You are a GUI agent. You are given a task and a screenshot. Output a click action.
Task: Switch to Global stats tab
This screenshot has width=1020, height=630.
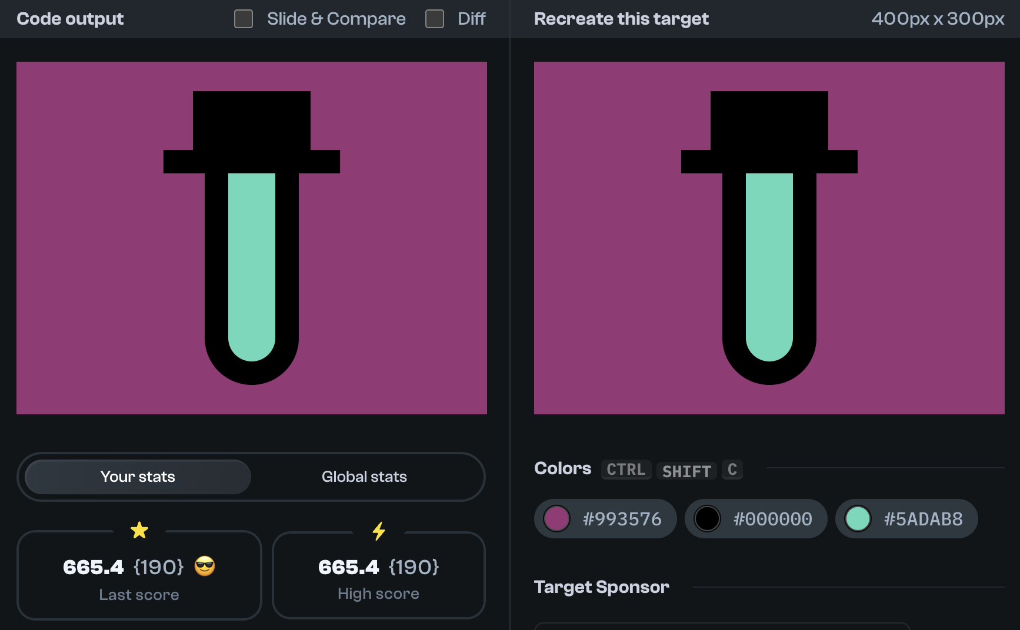(364, 477)
